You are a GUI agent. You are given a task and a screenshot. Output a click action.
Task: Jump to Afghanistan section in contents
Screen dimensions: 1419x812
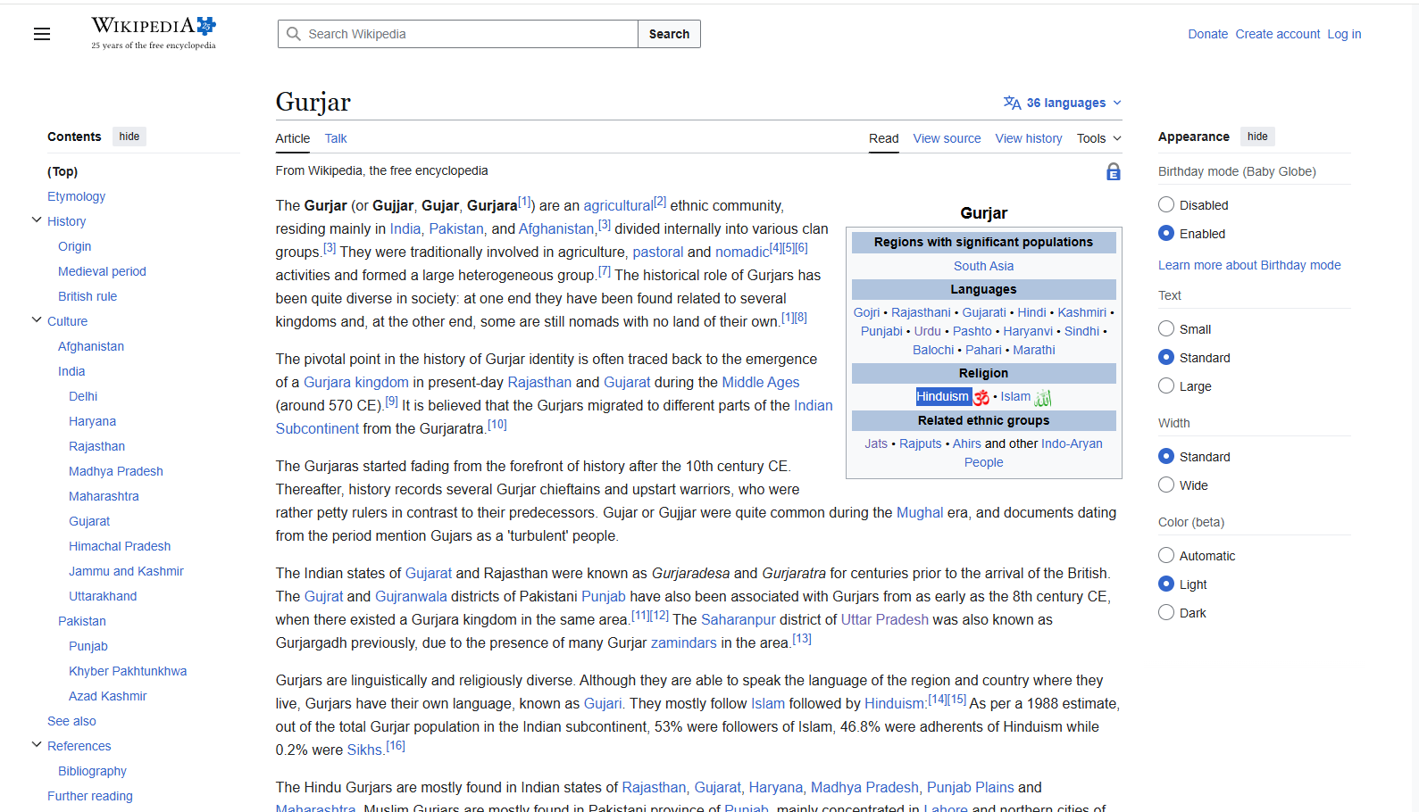click(91, 346)
